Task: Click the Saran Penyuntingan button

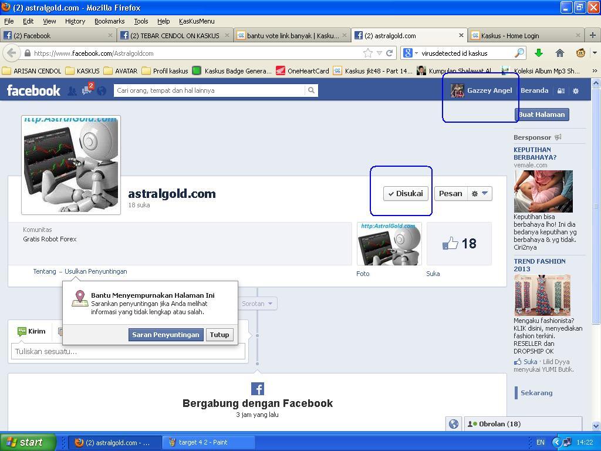Action: point(166,334)
